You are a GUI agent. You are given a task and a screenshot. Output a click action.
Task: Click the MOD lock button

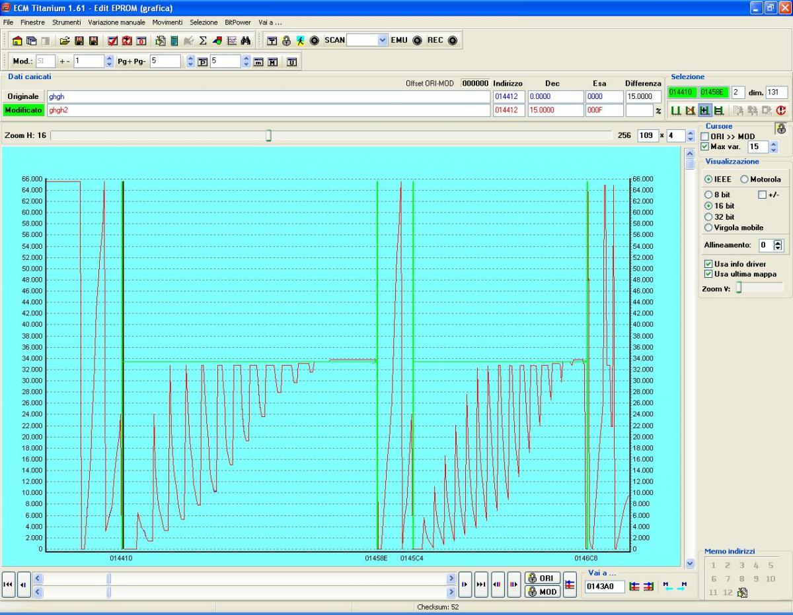543,592
